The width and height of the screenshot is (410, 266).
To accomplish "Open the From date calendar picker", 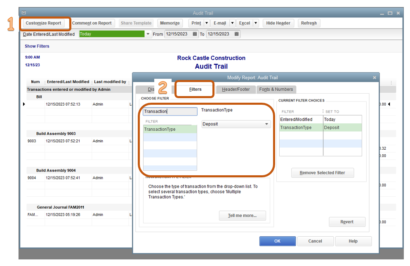I will [x=195, y=34].
